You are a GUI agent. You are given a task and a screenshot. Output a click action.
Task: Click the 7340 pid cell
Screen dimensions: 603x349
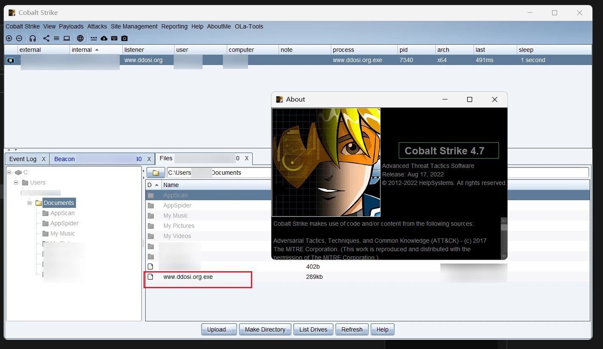coord(406,60)
